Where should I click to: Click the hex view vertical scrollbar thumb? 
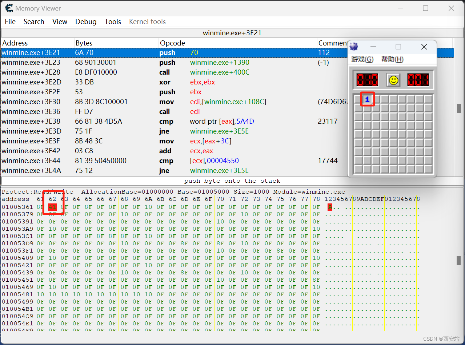[x=459, y=261]
